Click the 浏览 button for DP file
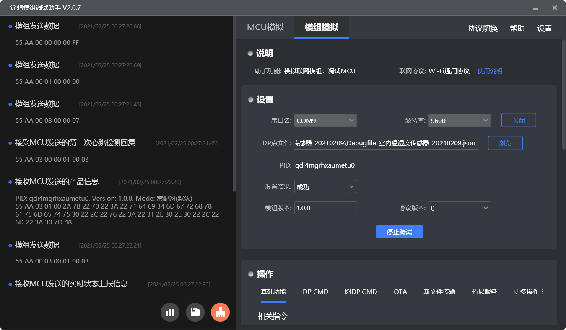This screenshot has width=566, height=330. coord(505,143)
